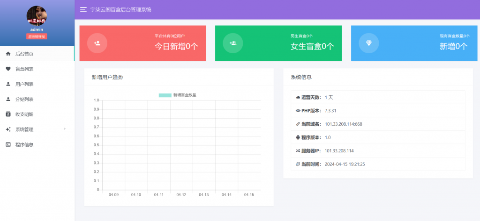Click 新增0个 text in blue card

(x=454, y=46)
